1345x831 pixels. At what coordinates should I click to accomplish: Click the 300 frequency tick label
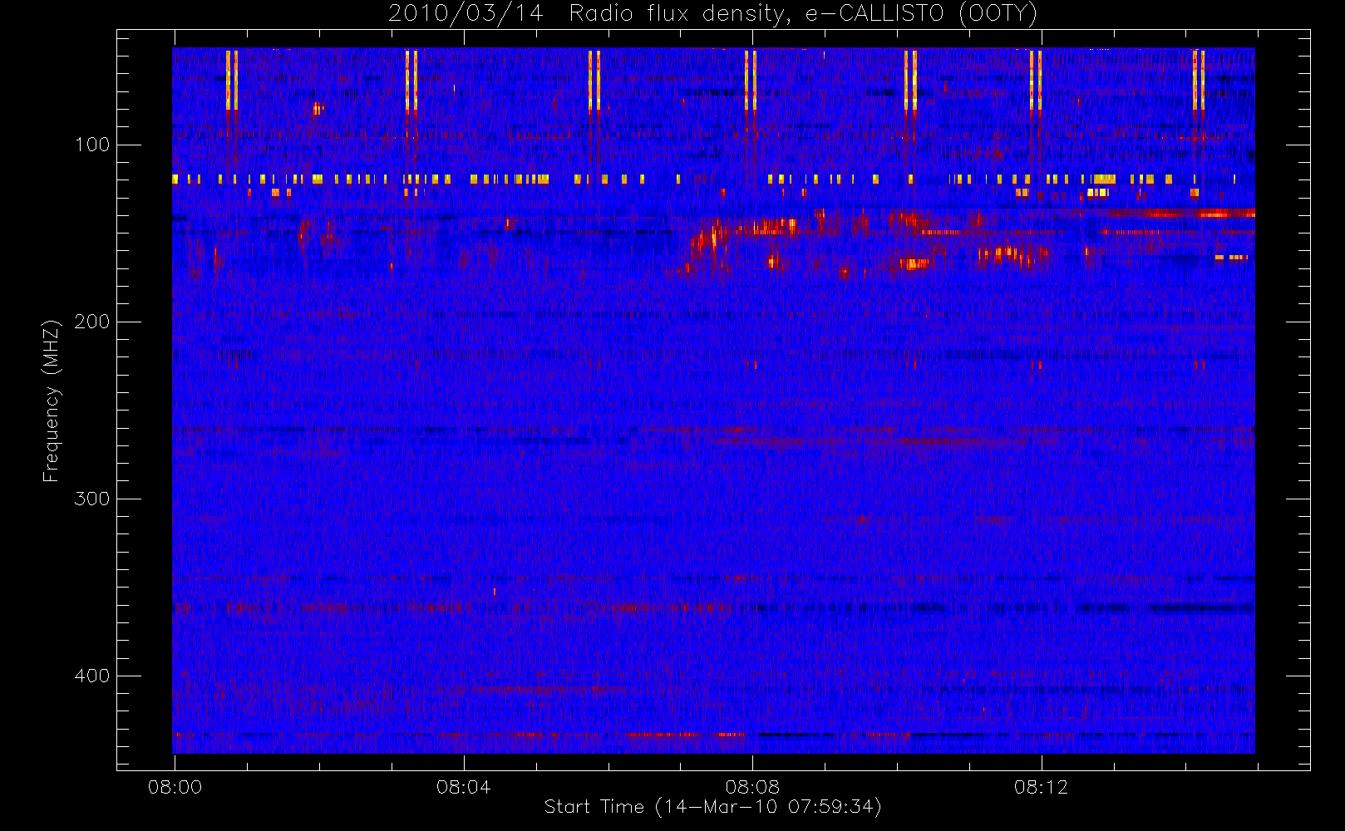pos(92,499)
